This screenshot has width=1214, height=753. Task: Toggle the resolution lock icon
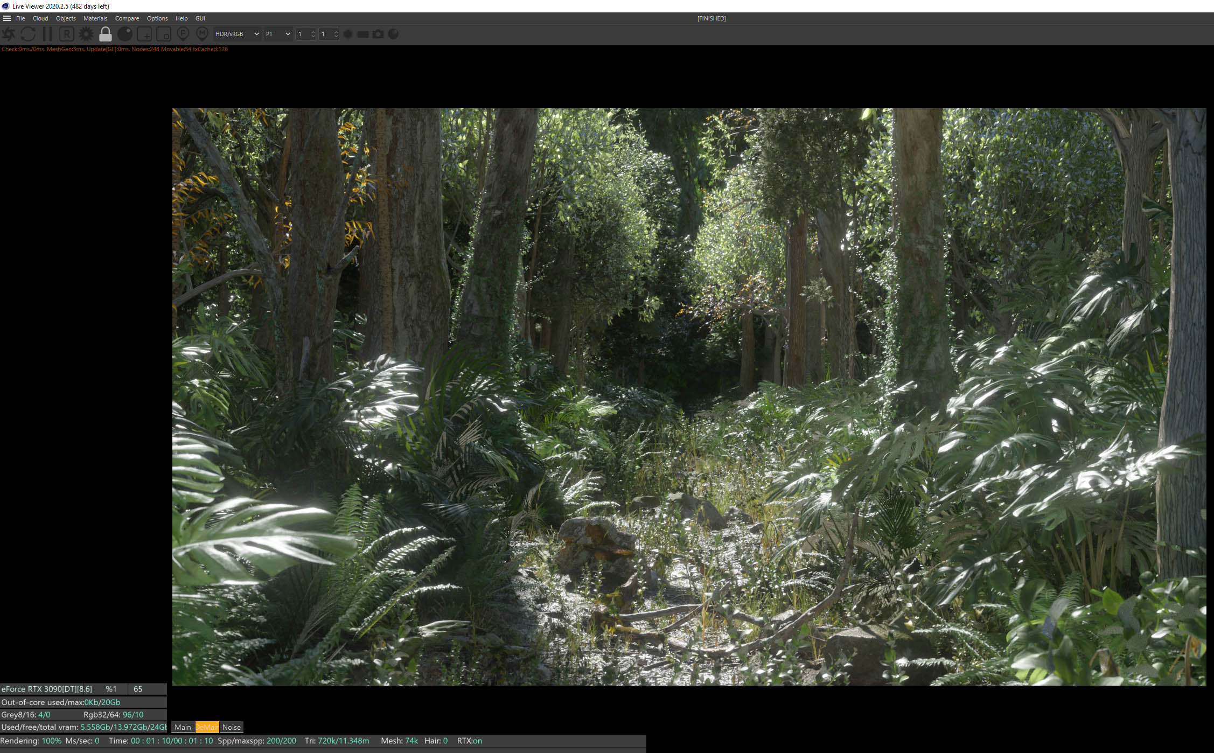(x=106, y=34)
